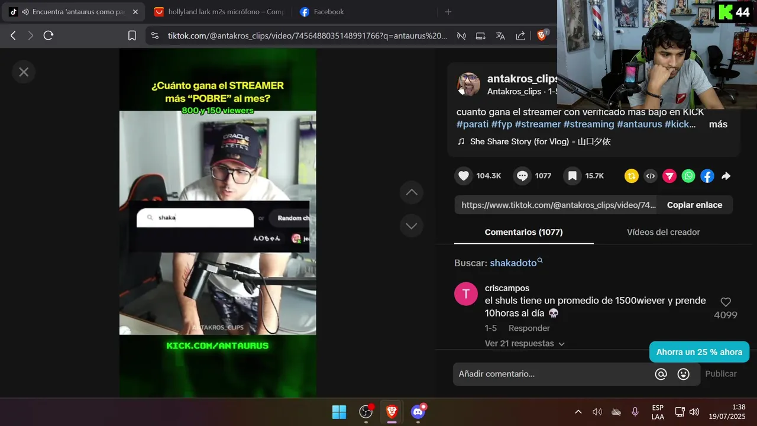The image size is (757, 426).
Task: Close the TikTok video viewer with X
Action: click(24, 72)
